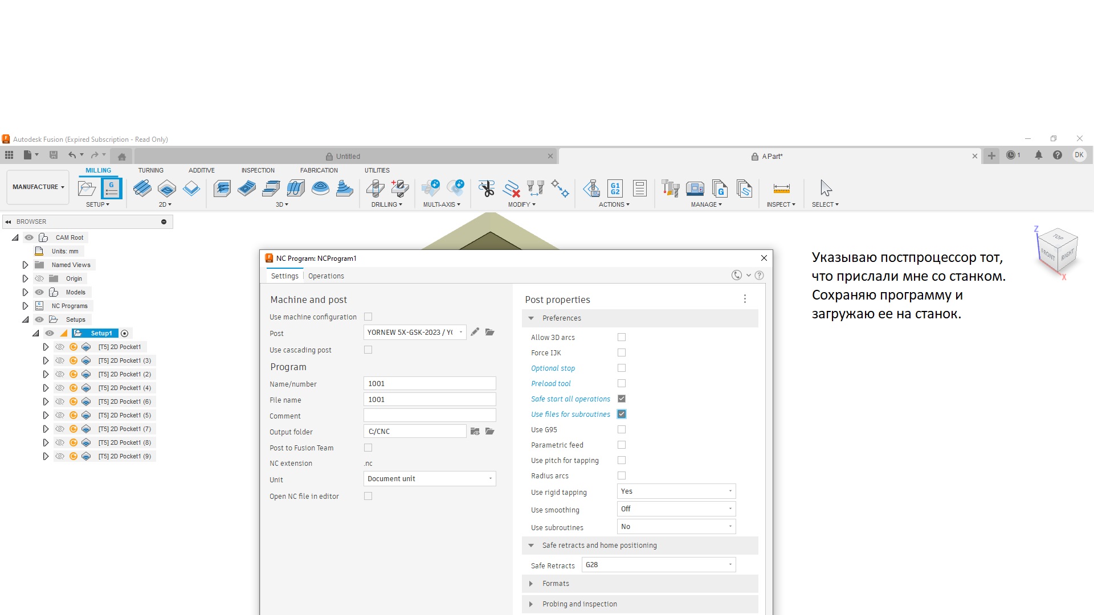
Task: Open the Setup Sheet action icon
Action: [640, 188]
